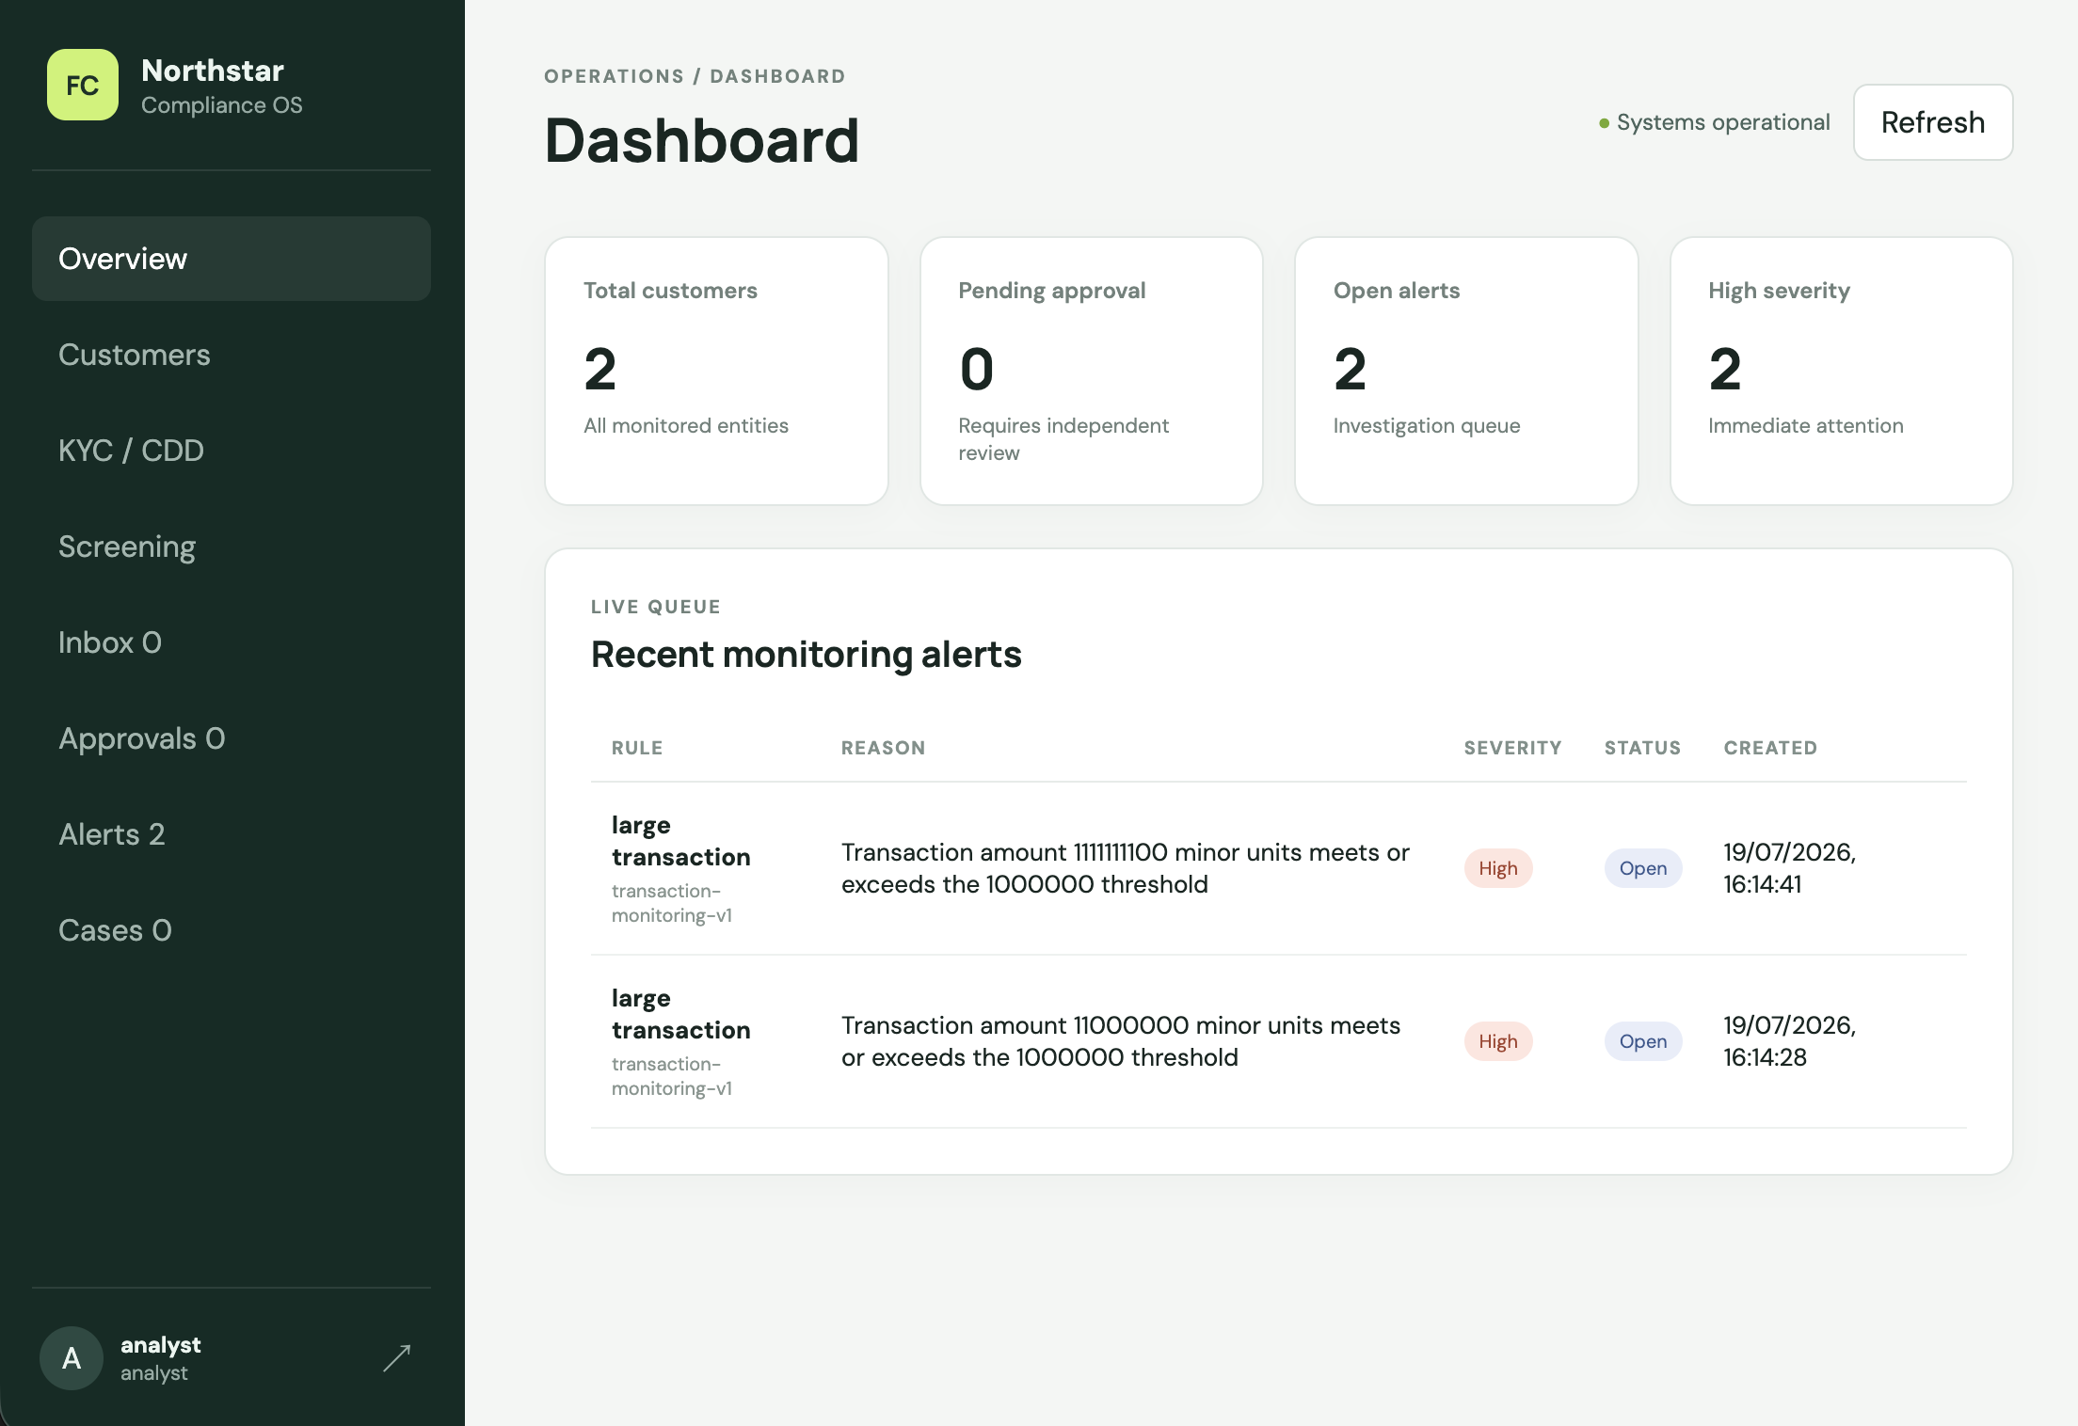Viewport: 2078px width, 1426px height.
Task: Open the Overview section
Action: [232, 259]
